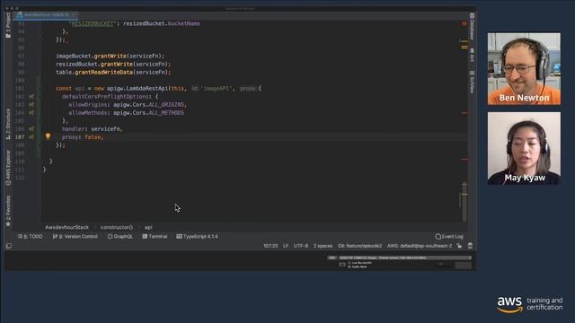Open the Database tool window tab

point(472,26)
